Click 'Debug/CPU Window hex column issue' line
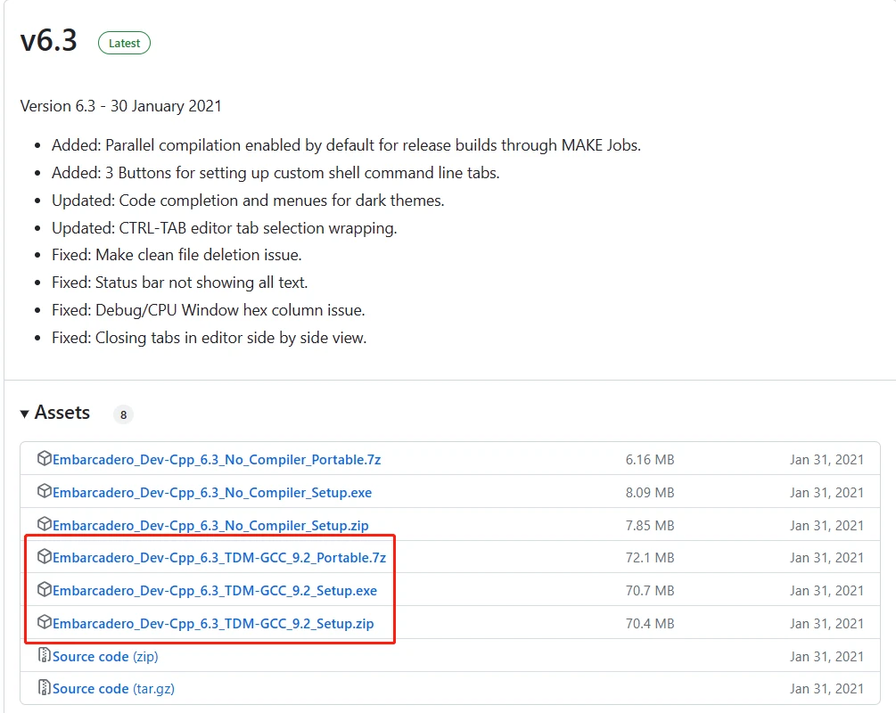The image size is (896, 713). tap(208, 310)
